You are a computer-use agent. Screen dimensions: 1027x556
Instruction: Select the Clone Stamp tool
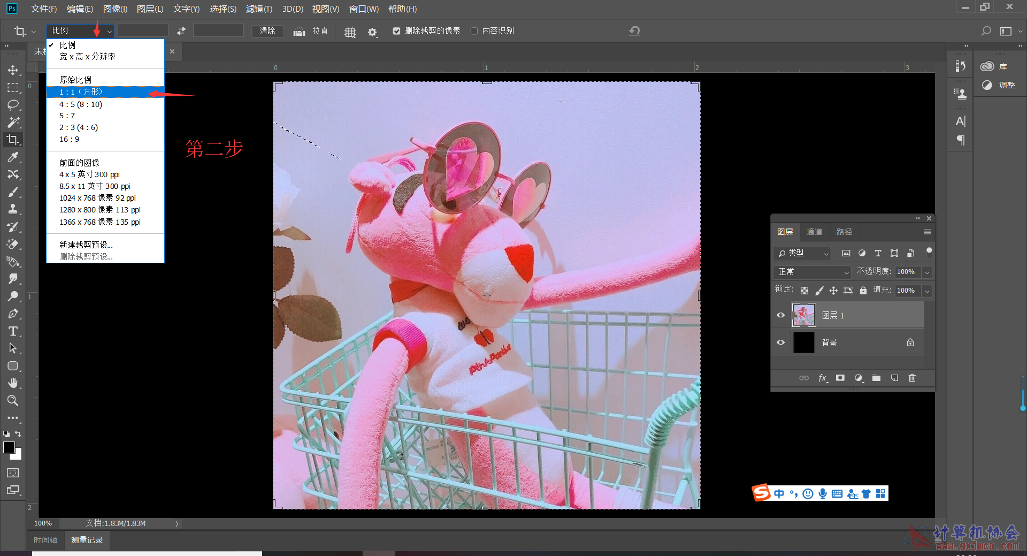[x=13, y=209]
